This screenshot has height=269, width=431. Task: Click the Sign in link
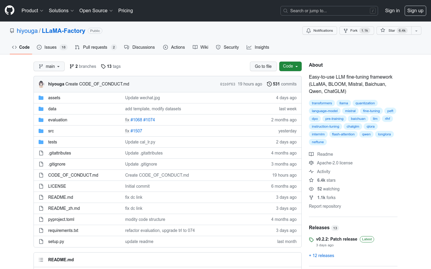[x=392, y=10]
